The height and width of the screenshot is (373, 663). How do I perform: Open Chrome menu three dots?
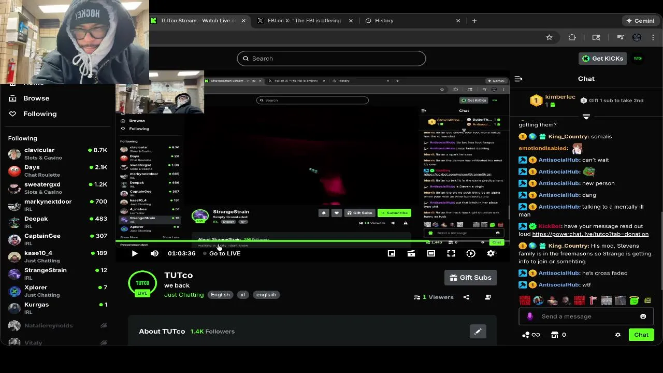coord(654,37)
